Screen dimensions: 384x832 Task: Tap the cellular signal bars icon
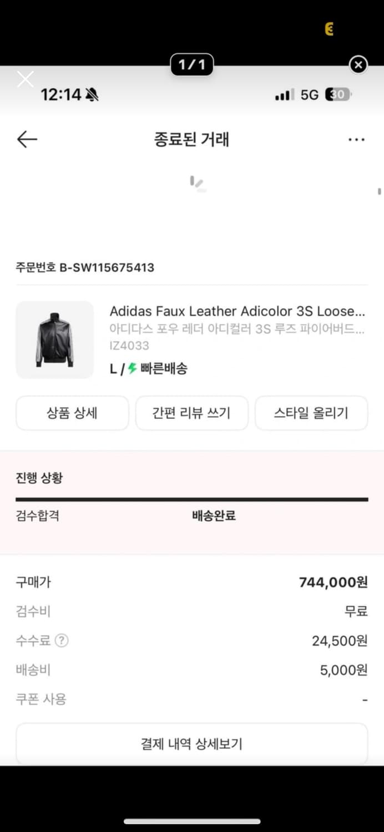(285, 95)
